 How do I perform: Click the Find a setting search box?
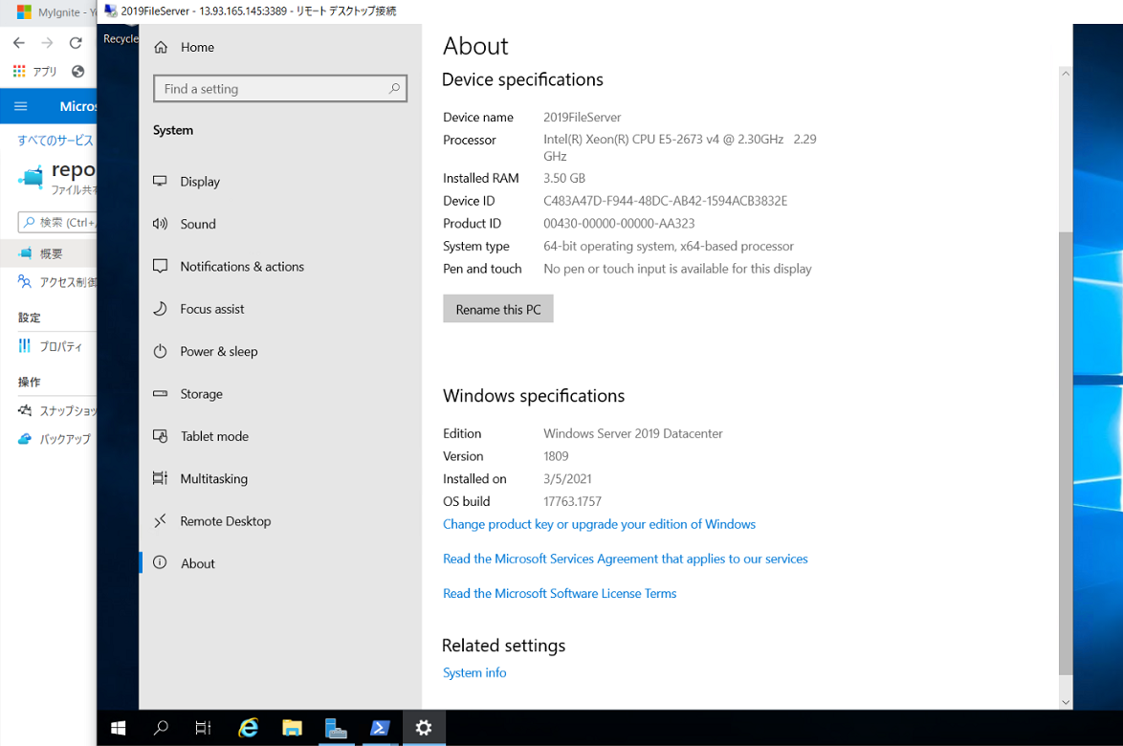(x=273, y=89)
